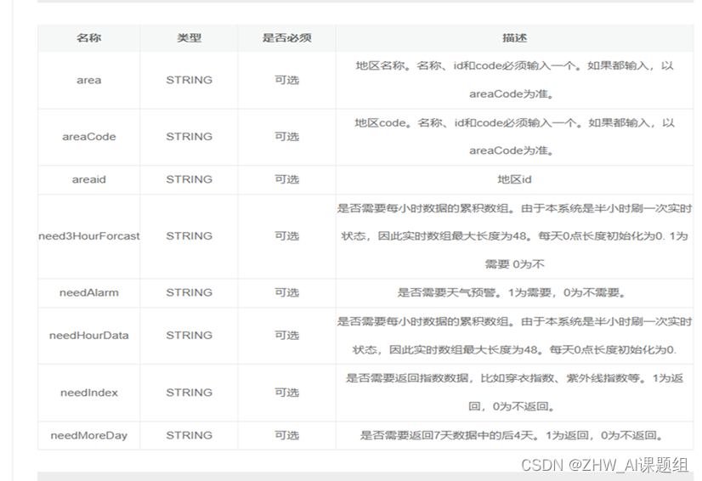Click STRING type in need3HourForcast row
The image size is (702, 481).
[189, 236]
